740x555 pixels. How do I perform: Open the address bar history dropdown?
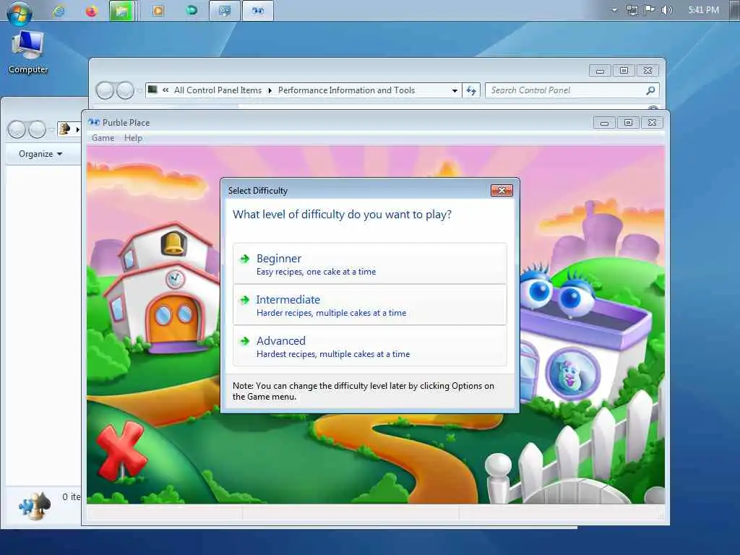click(455, 90)
